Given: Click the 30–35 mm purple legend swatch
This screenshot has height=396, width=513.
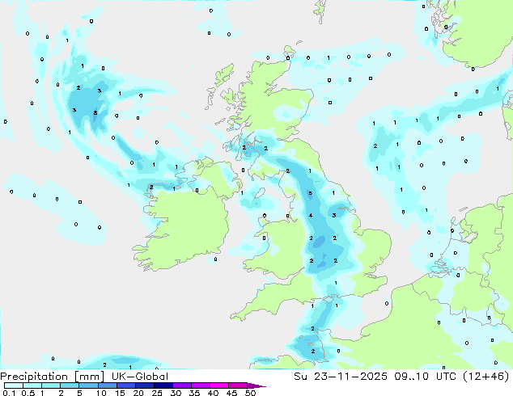Looking at the screenshot, I should [181, 385].
